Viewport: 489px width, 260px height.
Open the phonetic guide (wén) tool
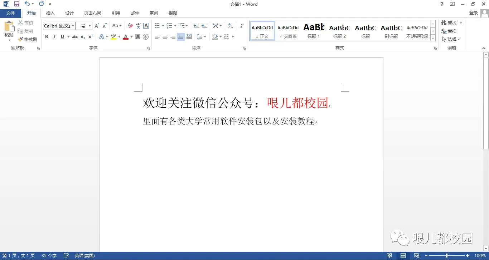coord(138,26)
